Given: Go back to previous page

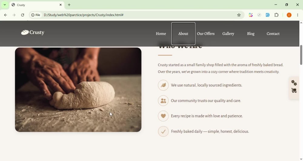Looking at the screenshot, I should pyautogui.click(x=5, y=15).
